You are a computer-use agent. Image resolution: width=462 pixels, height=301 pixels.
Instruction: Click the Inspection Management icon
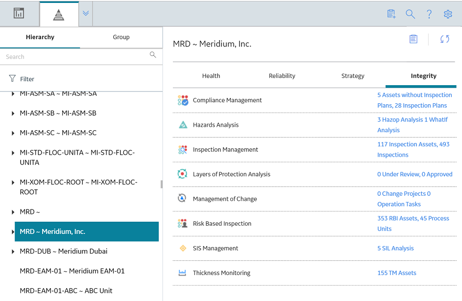(x=183, y=149)
